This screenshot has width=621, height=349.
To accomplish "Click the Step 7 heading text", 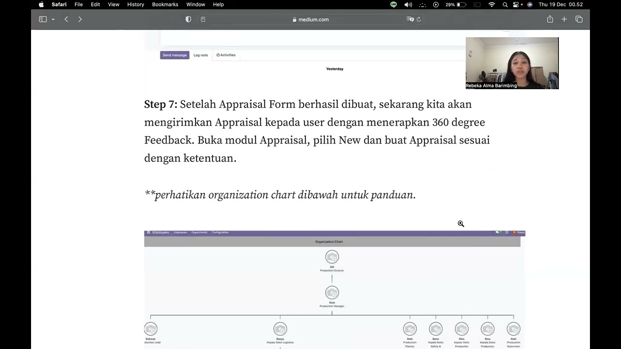I will click(161, 104).
